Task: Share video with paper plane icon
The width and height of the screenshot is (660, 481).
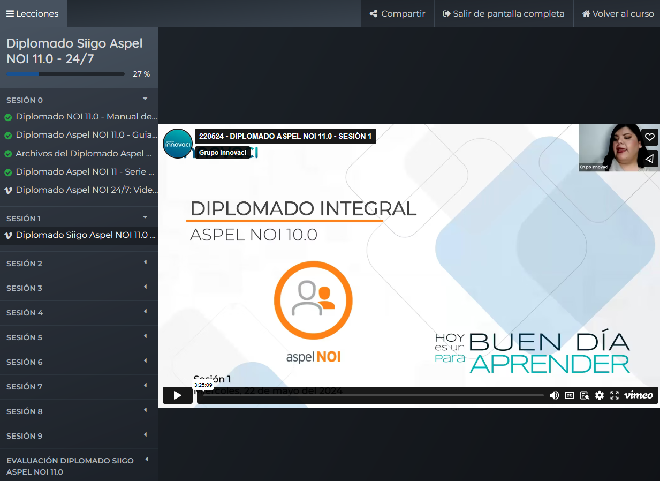Action: click(x=650, y=159)
